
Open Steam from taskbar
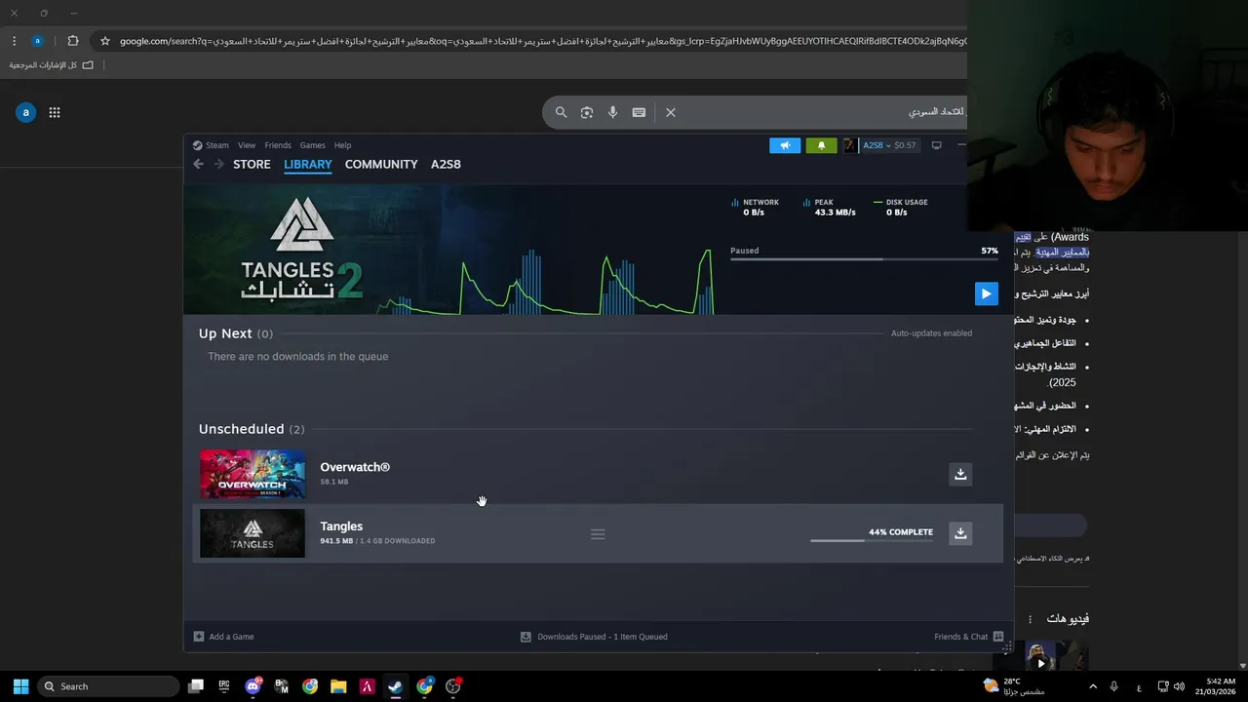coord(396,686)
